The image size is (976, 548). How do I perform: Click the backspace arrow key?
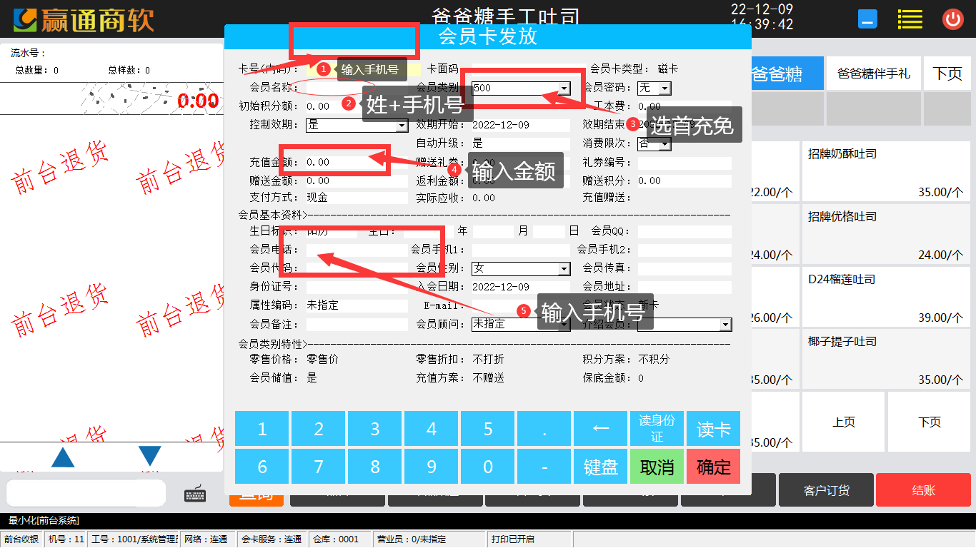point(600,429)
